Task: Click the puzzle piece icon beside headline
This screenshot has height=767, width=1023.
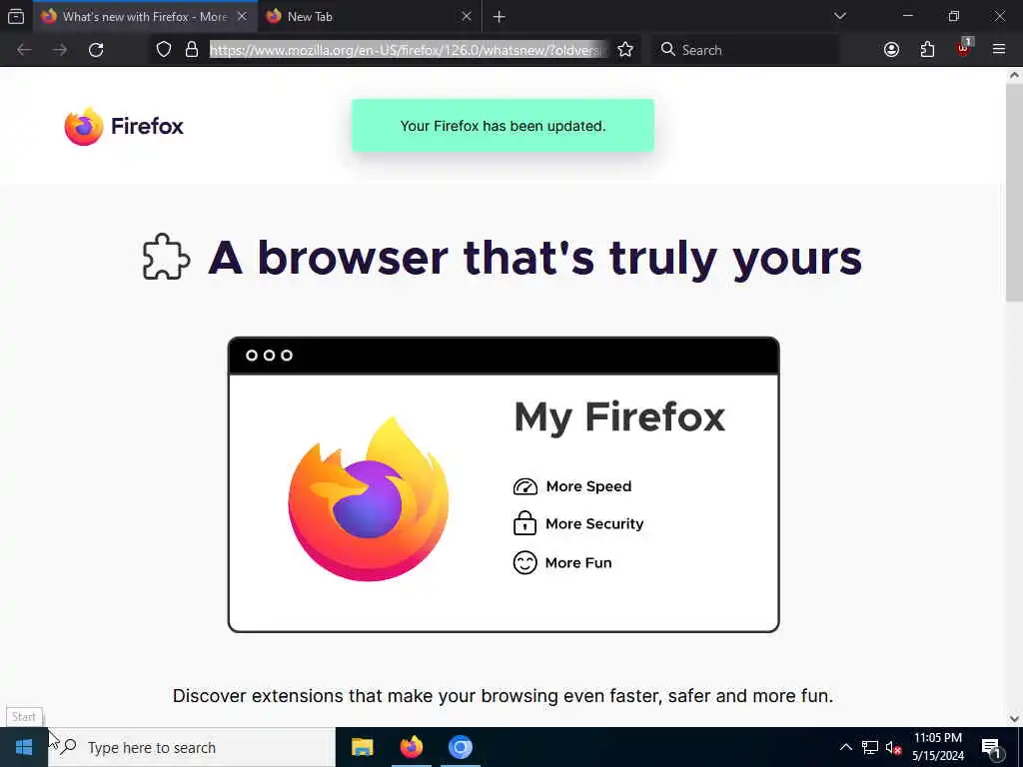Action: click(x=167, y=257)
